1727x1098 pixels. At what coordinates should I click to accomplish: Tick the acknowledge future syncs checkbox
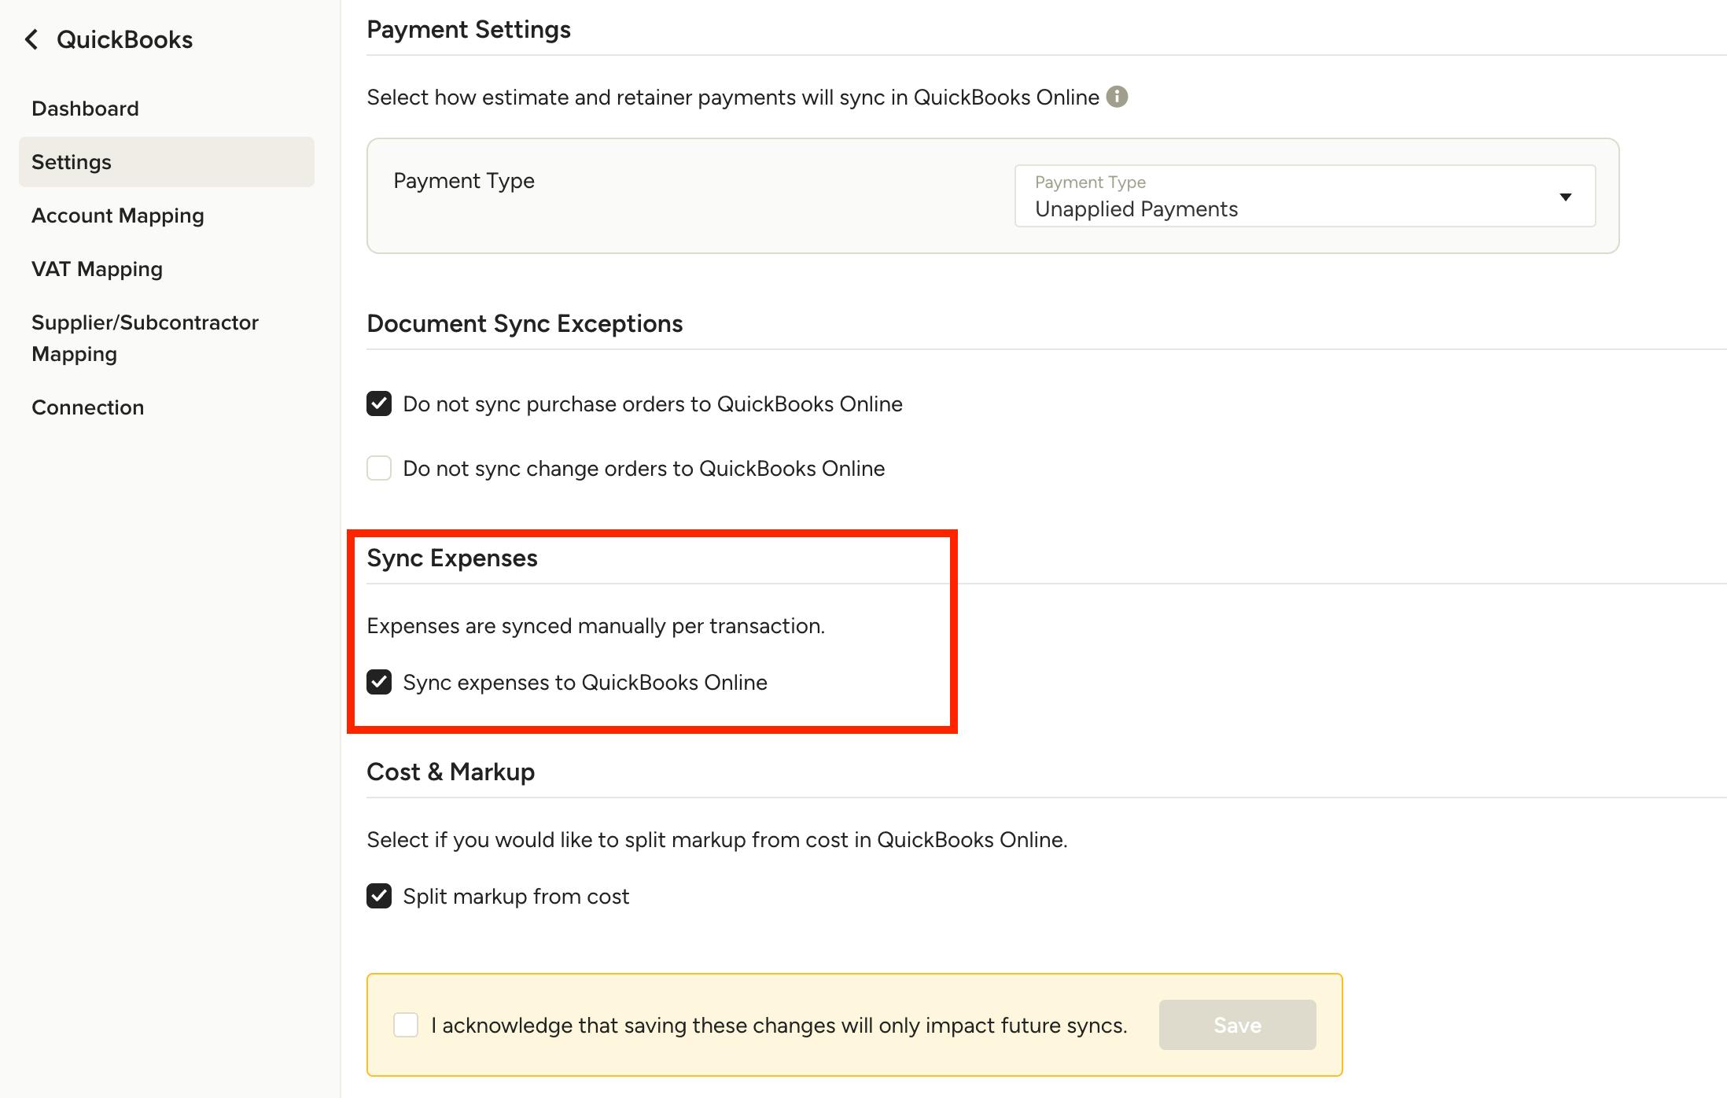(x=406, y=1025)
